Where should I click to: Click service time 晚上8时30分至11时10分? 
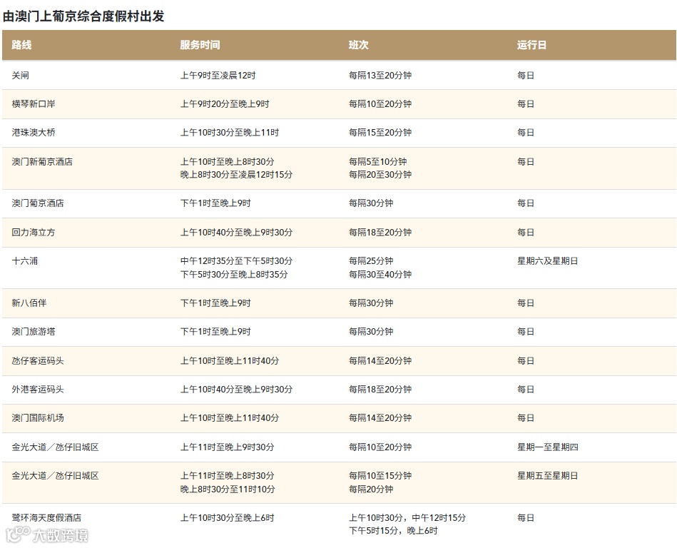click(228, 489)
